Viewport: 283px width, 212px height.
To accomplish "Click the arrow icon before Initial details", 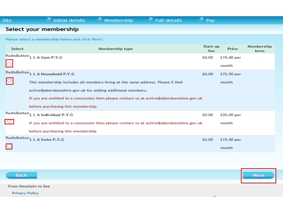I will point(49,19).
